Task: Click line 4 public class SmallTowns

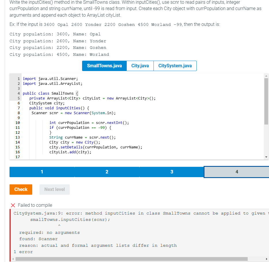Action: click(50, 93)
